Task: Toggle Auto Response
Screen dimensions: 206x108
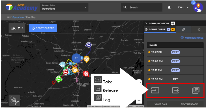Action: pyautogui.click(x=192, y=38)
